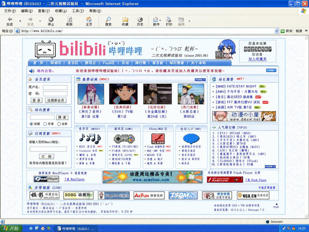This screenshot has height=232, width=309.
Task: Open the 编辑 edit dropdown arrow
Action: [189, 21]
